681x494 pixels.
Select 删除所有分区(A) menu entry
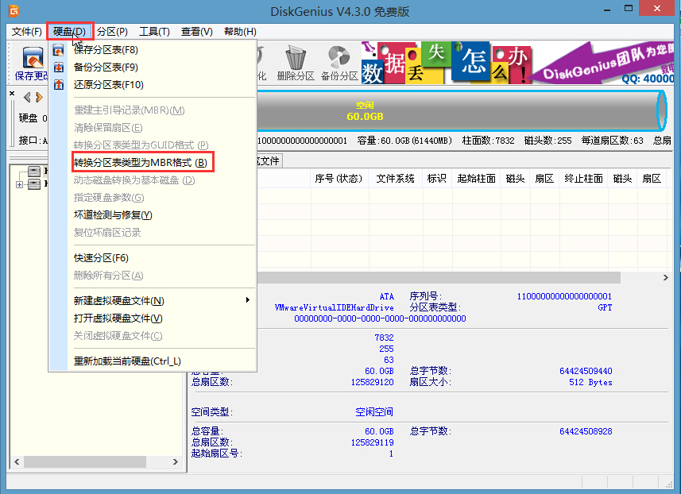(152, 276)
